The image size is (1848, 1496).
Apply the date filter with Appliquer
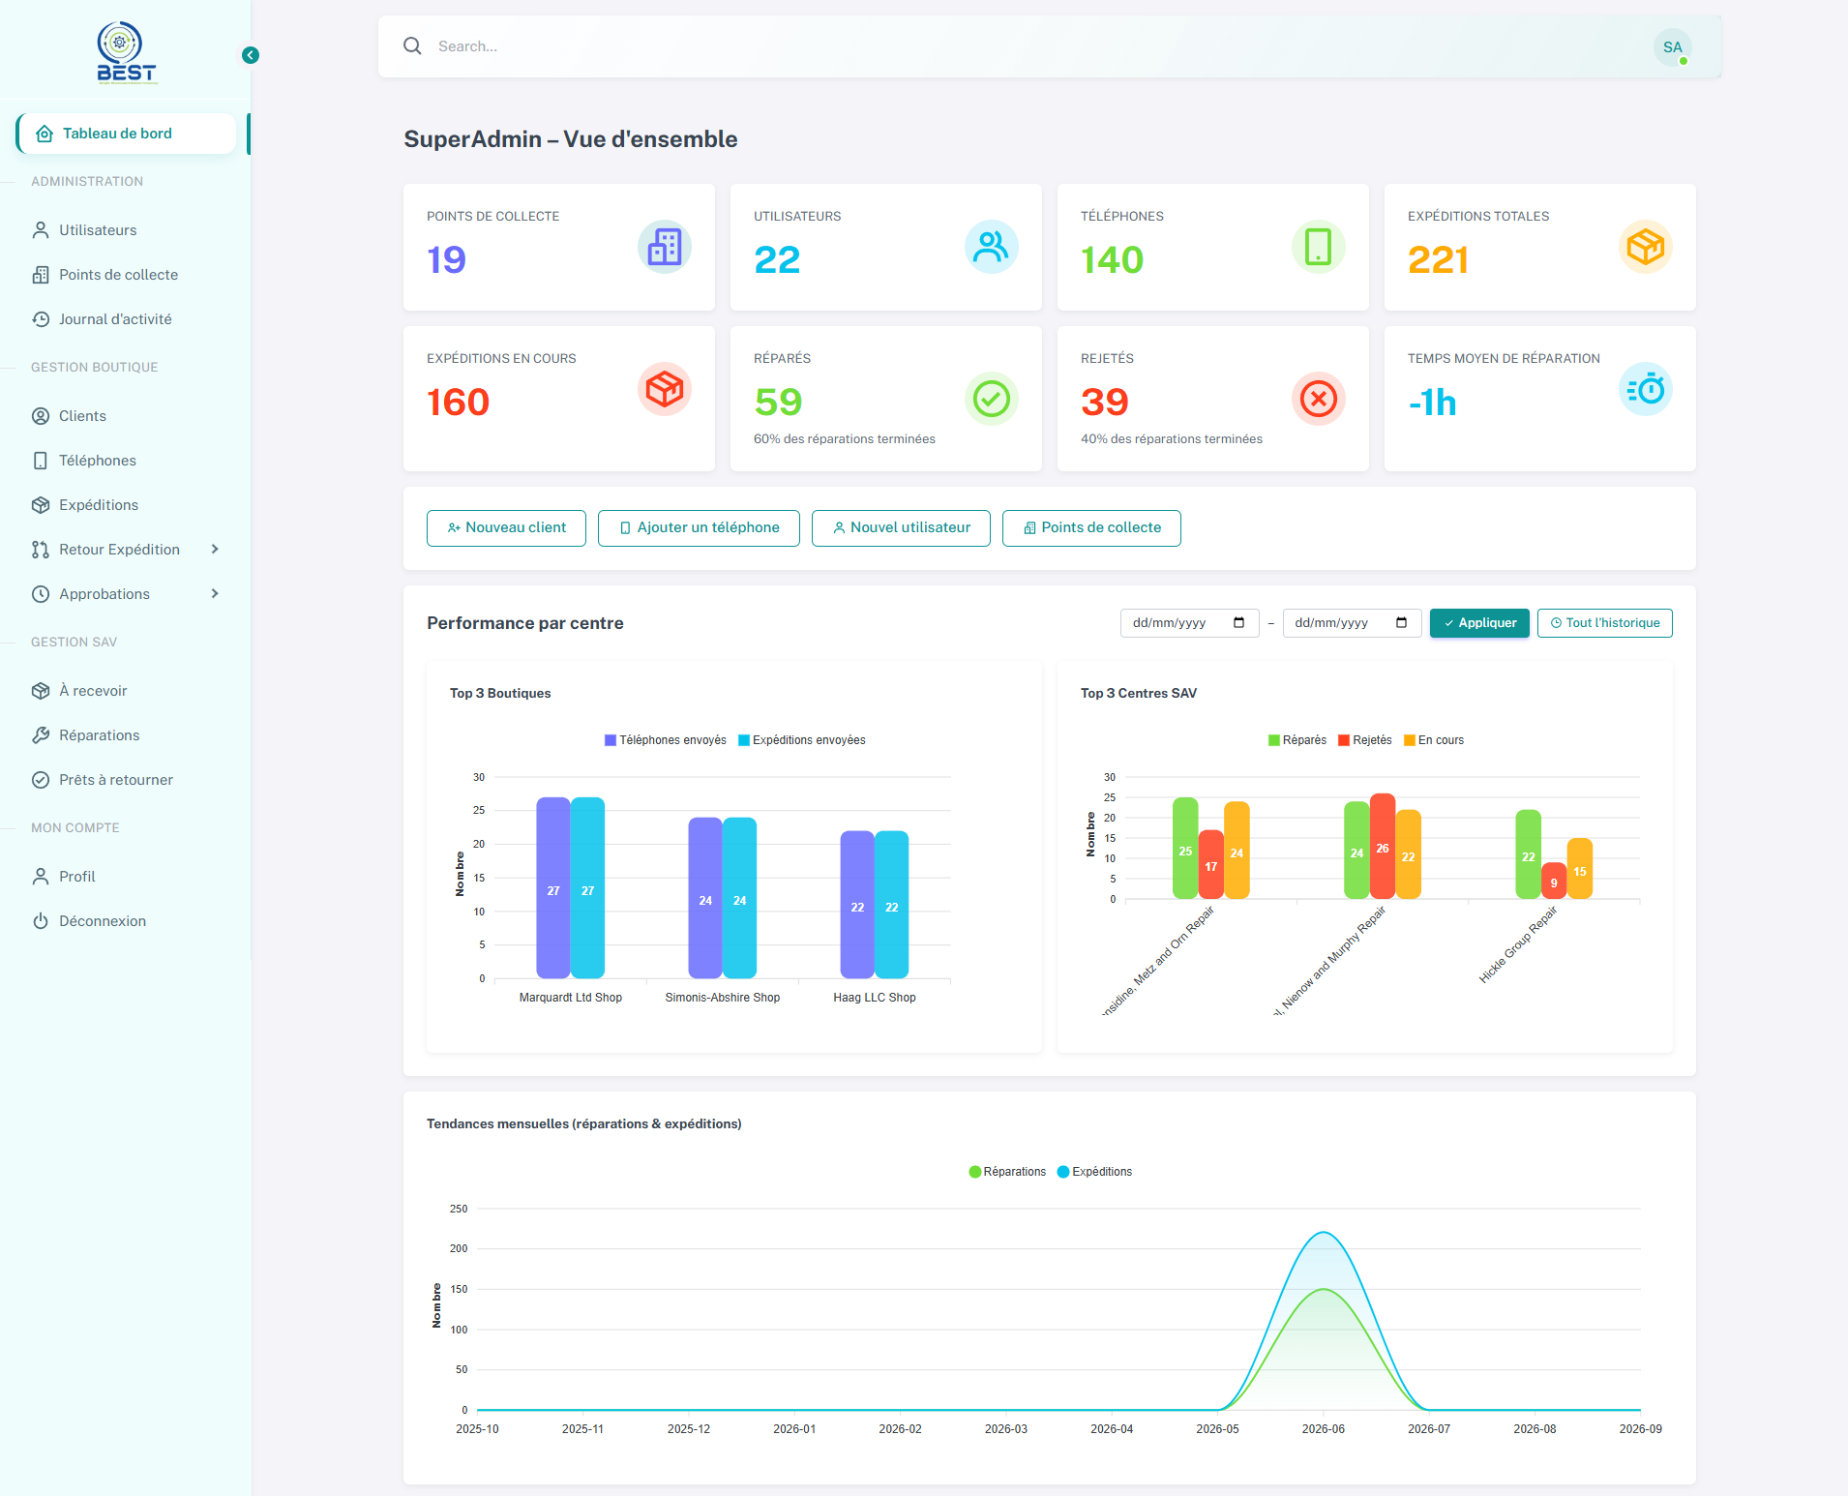tap(1479, 623)
